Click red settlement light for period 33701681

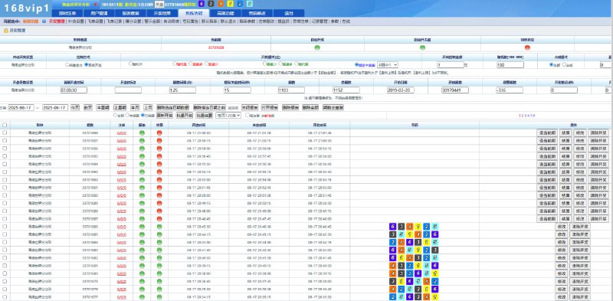pos(159,188)
